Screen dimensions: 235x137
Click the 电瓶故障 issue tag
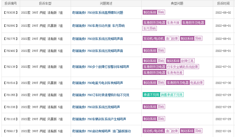pyautogui.click(x=197, y=83)
